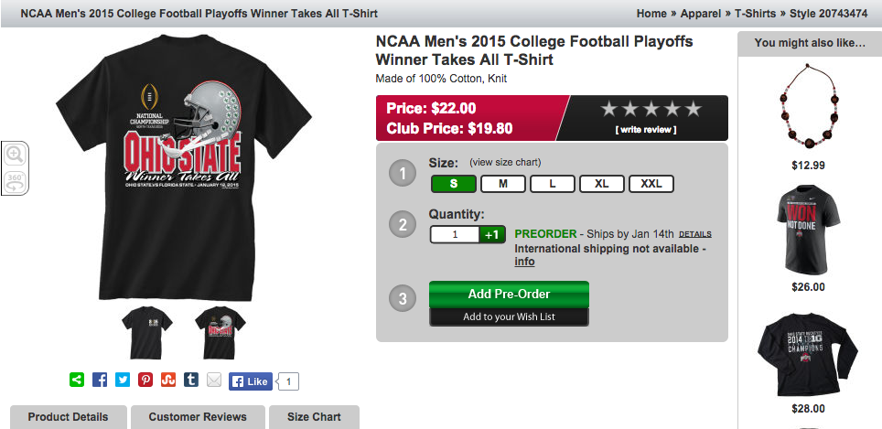Email this product via envelope icon
The width and height of the screenshot is (882, 429).
pos(214,380)
